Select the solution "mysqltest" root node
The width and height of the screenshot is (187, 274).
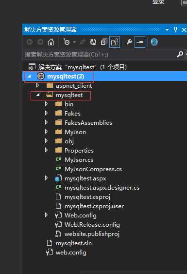coord(83,67)
